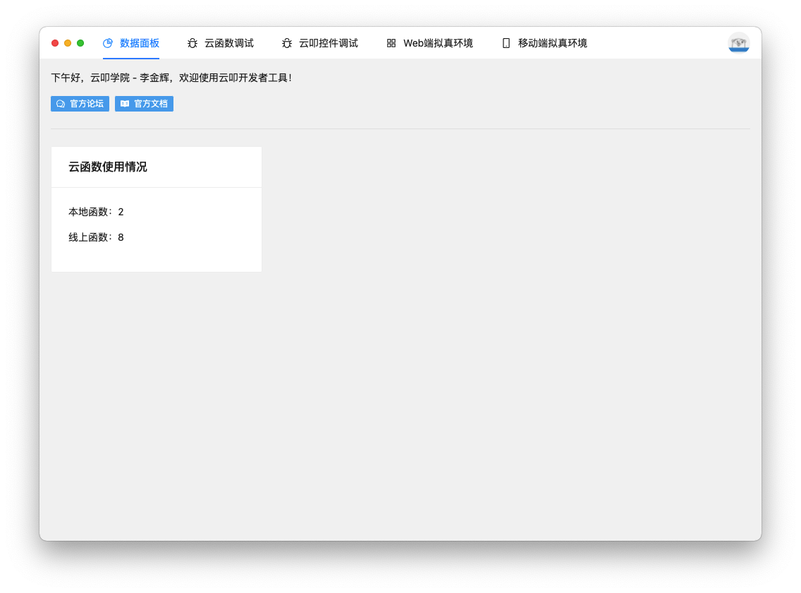801x593 pixels.
Task: Select the gear icon next to 云函数调试
Action: coord(192,42)
